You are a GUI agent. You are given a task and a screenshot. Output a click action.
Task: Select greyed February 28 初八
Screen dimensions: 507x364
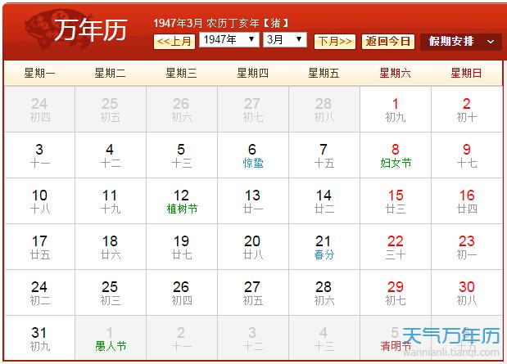pyautogui.click(x=324, y=110)
